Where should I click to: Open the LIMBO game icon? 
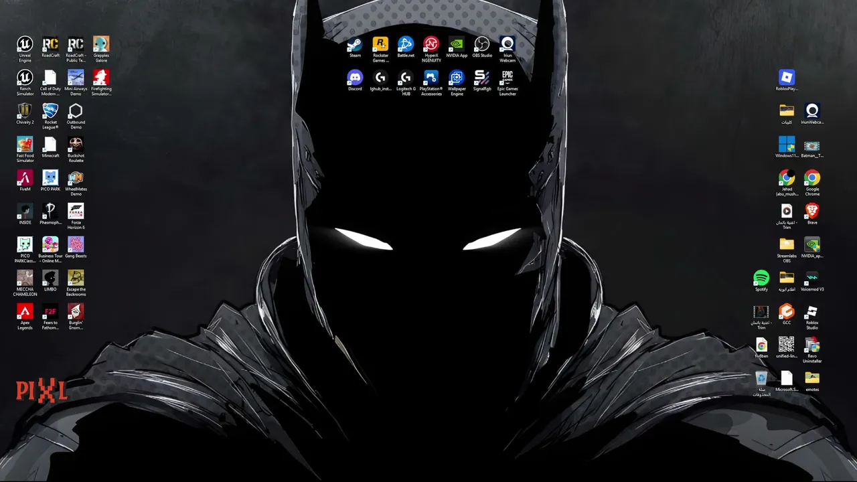pyautogui.click(x=50, y=281)
